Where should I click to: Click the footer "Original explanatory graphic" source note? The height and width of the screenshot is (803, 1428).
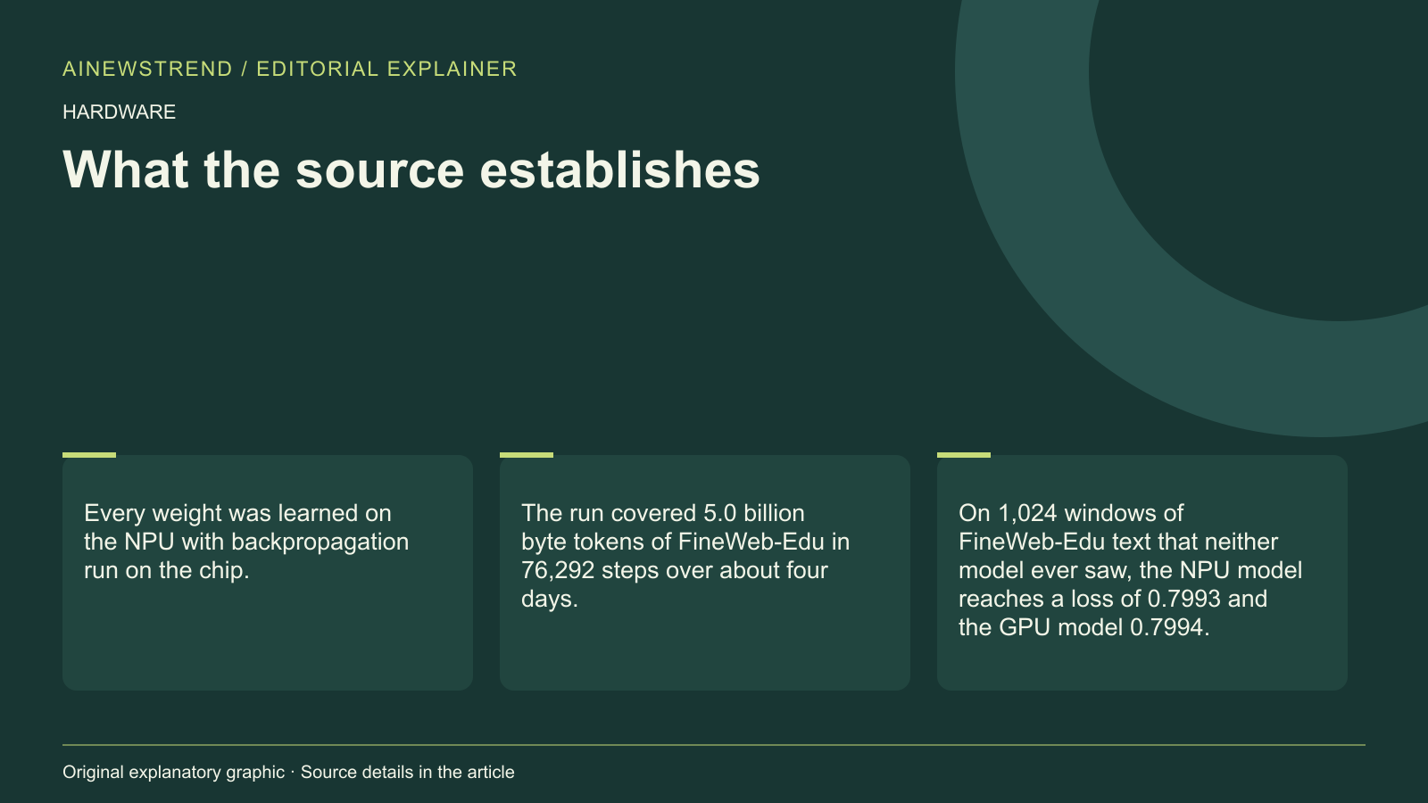coord(288,772)
